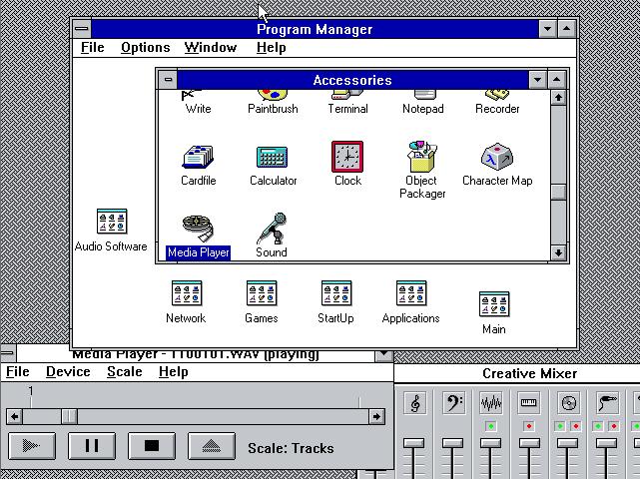Click the Media Player seek bar right arrow
This screenshot has width=640, height=479.
pyautogui.click(x=376, y=416)
